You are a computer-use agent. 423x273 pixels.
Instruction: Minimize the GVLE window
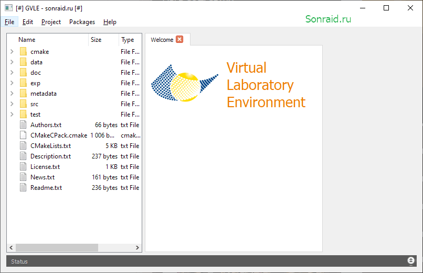point(363,8)
